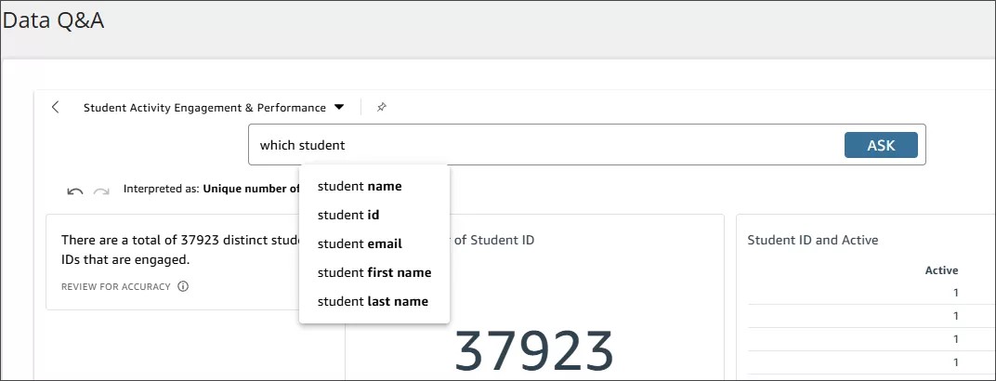
Task: Choose 'student last name' from suggestions
Action: 373,301
